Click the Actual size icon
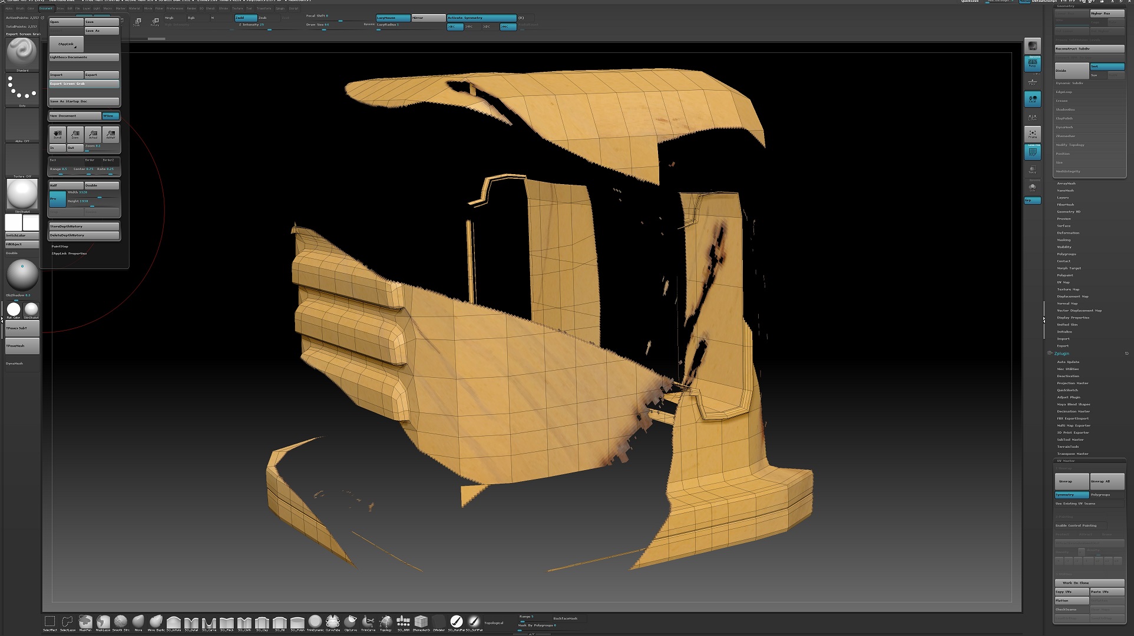The image size is (1134, 636). coord(92,135)
